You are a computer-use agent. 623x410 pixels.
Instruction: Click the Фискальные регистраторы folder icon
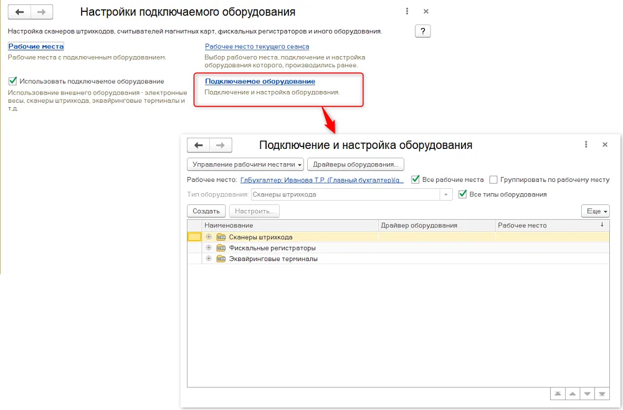coord(221,247)
